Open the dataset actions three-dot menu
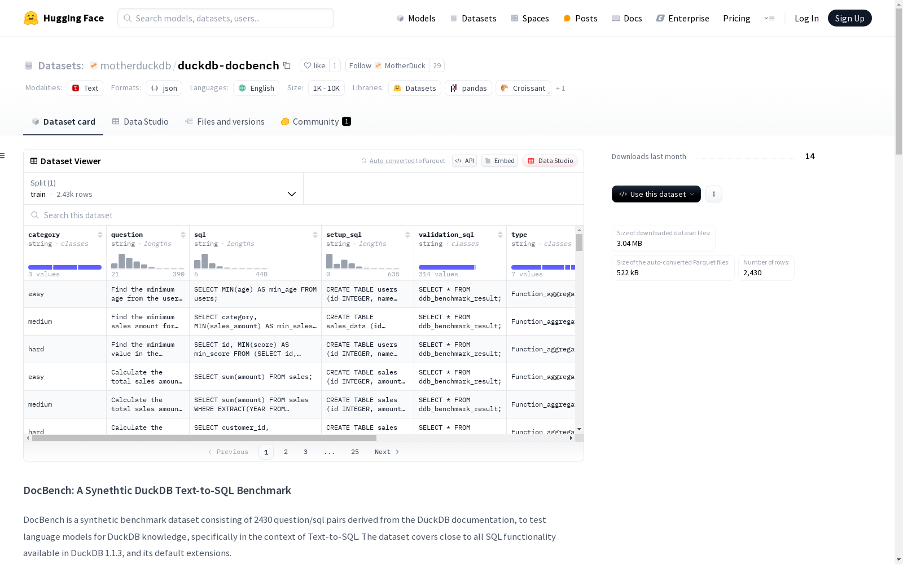The image size is (903, 564). [x=714, y=194]
